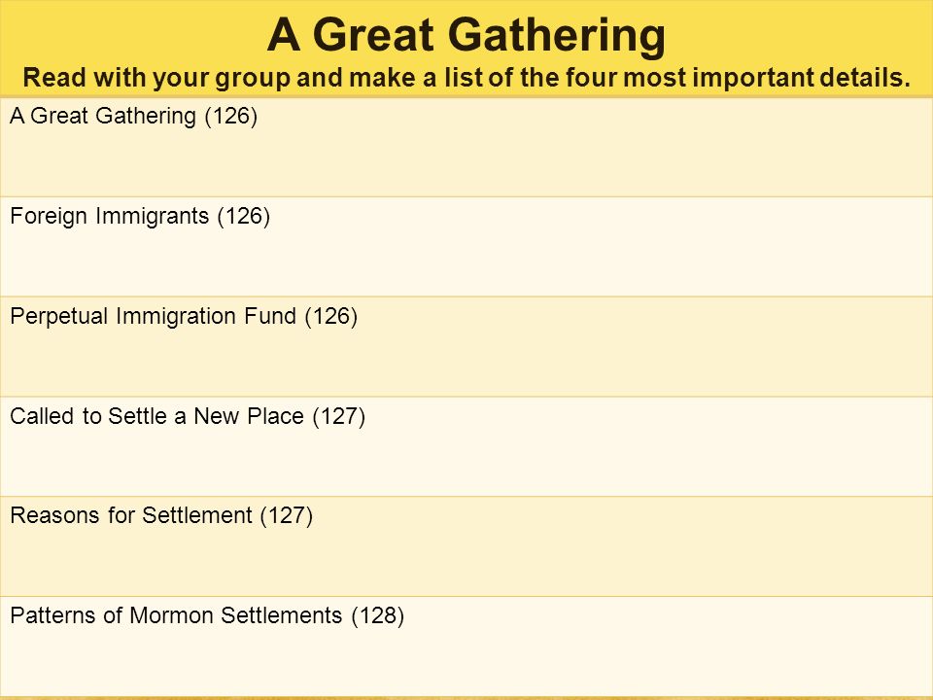Click page number (128) after Patterns of Mormon Settlements
The image size is (933, 700).
pos(378,615)
